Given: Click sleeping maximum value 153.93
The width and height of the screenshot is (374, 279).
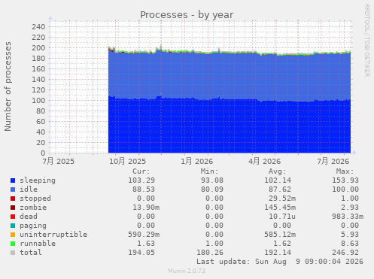Looking at the screenshot, I should point(345,180).
